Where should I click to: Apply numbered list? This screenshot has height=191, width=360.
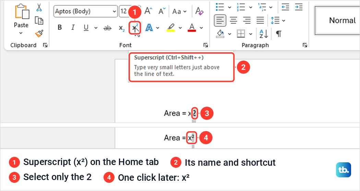click(x=241, y=7)
